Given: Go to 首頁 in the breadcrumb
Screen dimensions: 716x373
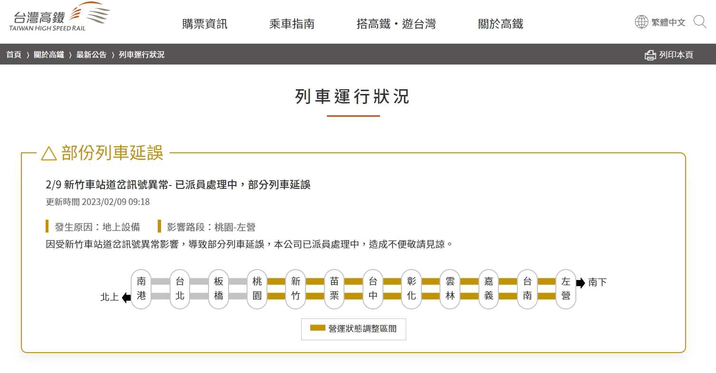Looking at the screenshot, I should click(x=14, y=55).
